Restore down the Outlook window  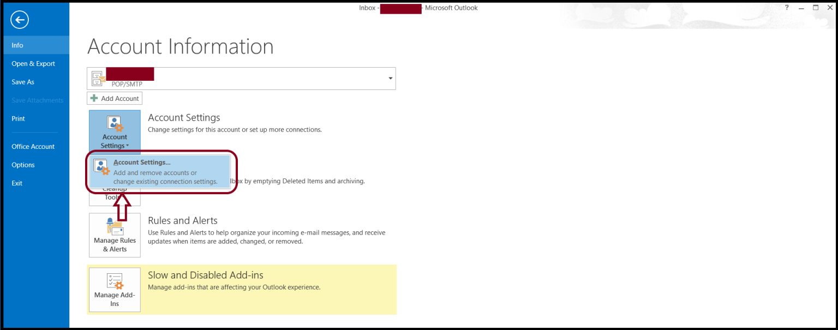(816, 8)
